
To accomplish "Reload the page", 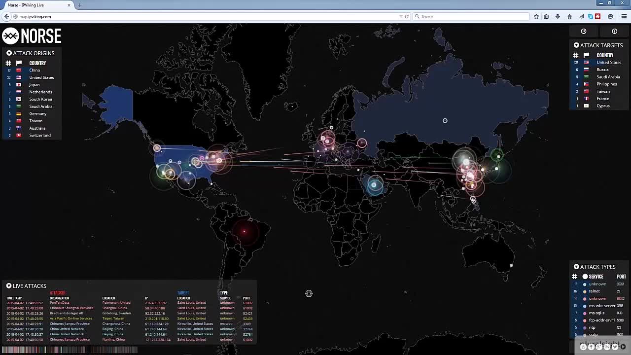I will [x=407, y=16].
